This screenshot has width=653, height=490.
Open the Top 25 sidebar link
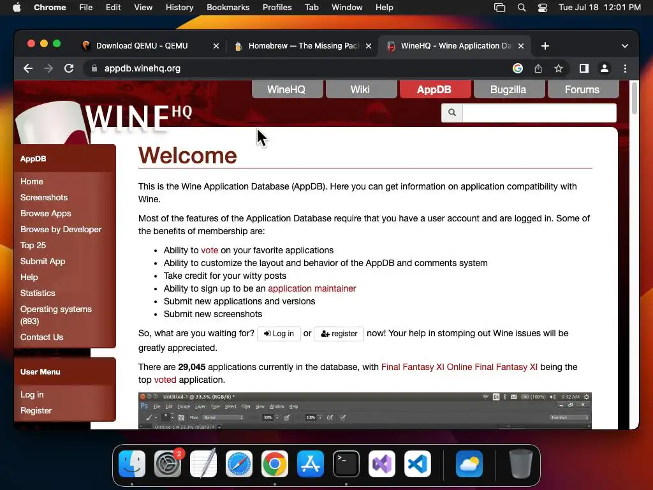click(33, 245)
